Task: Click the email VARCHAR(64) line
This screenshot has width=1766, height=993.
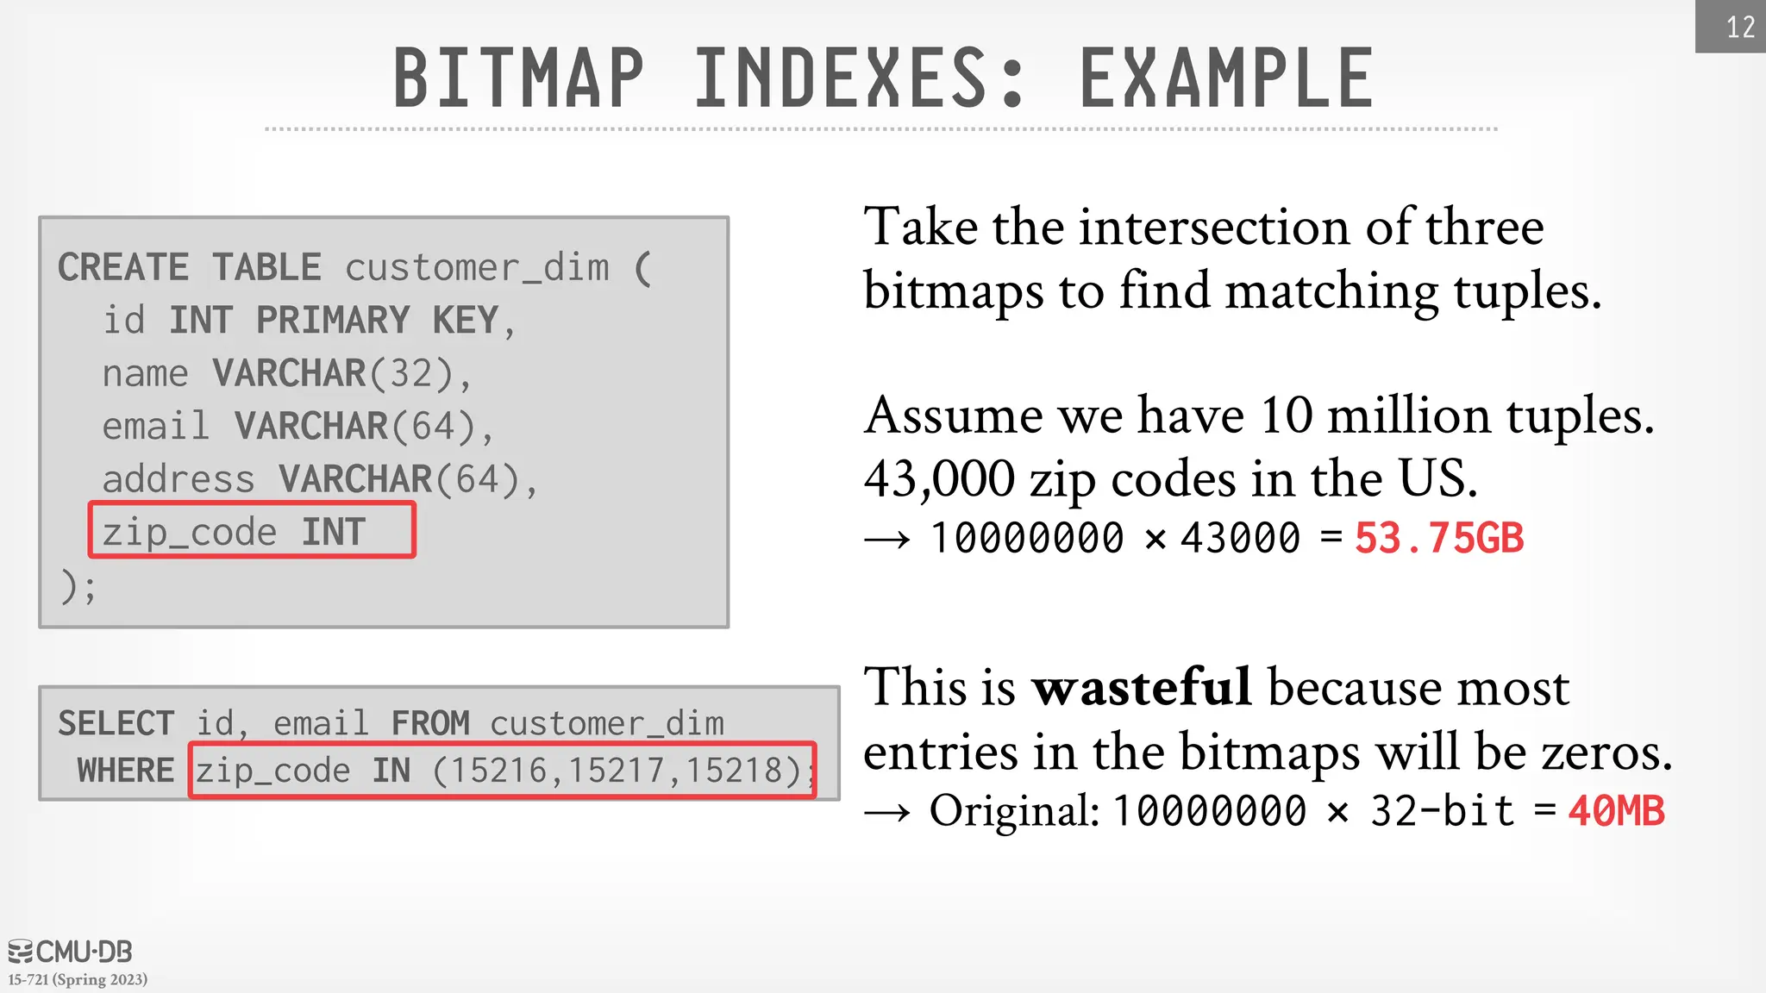Action: click(297, 427)
